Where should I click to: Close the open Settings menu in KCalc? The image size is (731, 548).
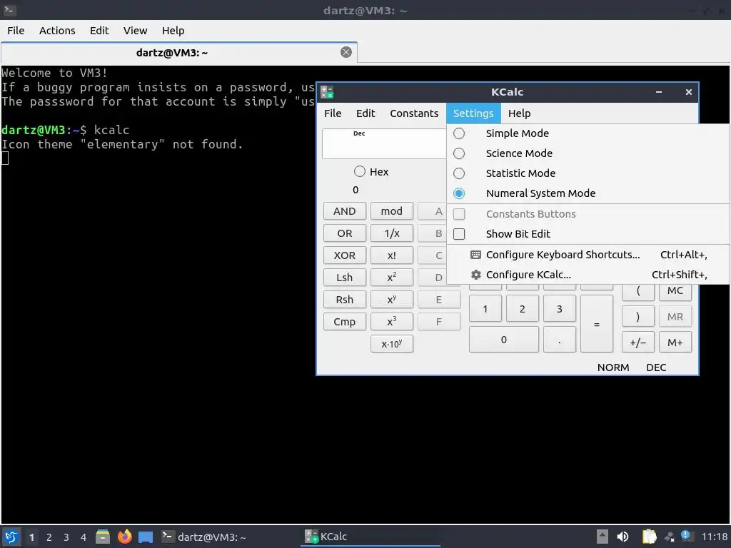pos(473,113)
